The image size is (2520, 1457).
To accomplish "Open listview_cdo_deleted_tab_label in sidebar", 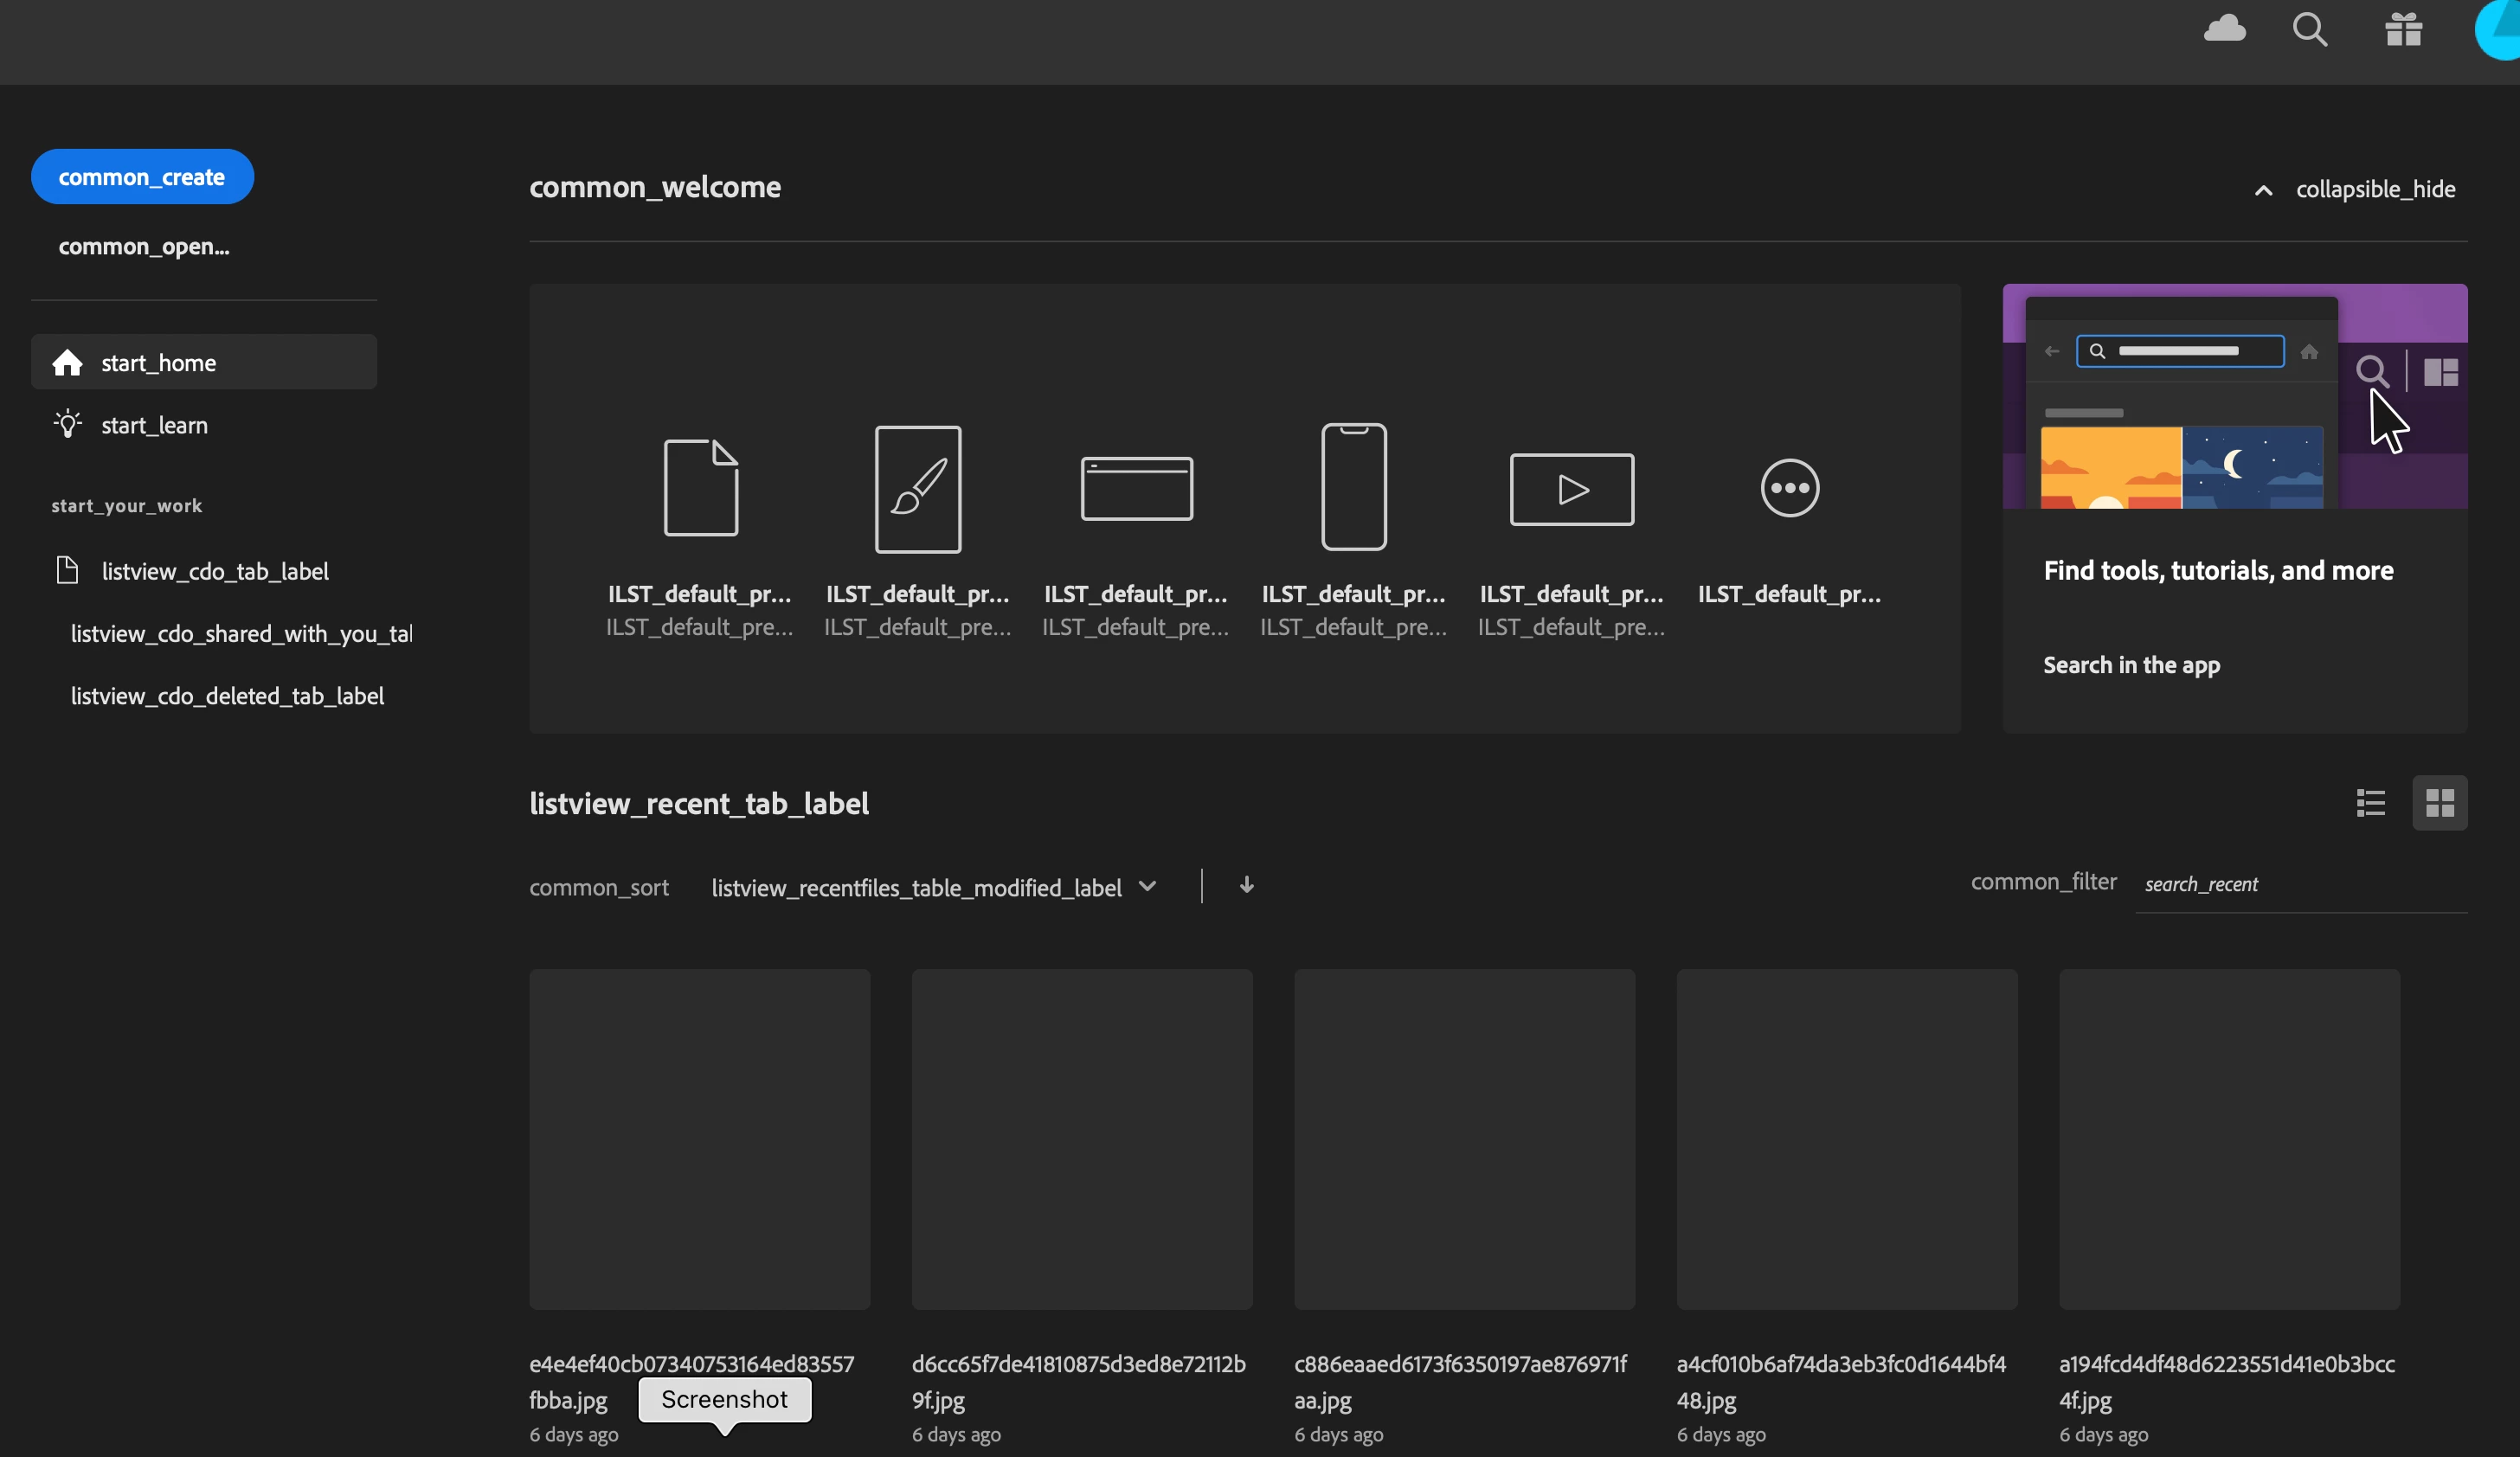I will point(227,696).
